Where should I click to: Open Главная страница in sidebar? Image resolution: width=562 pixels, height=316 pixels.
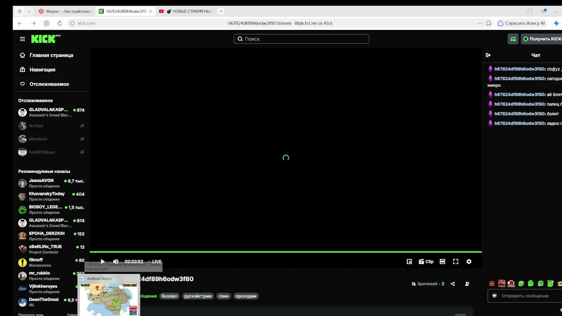pos(51,55)
